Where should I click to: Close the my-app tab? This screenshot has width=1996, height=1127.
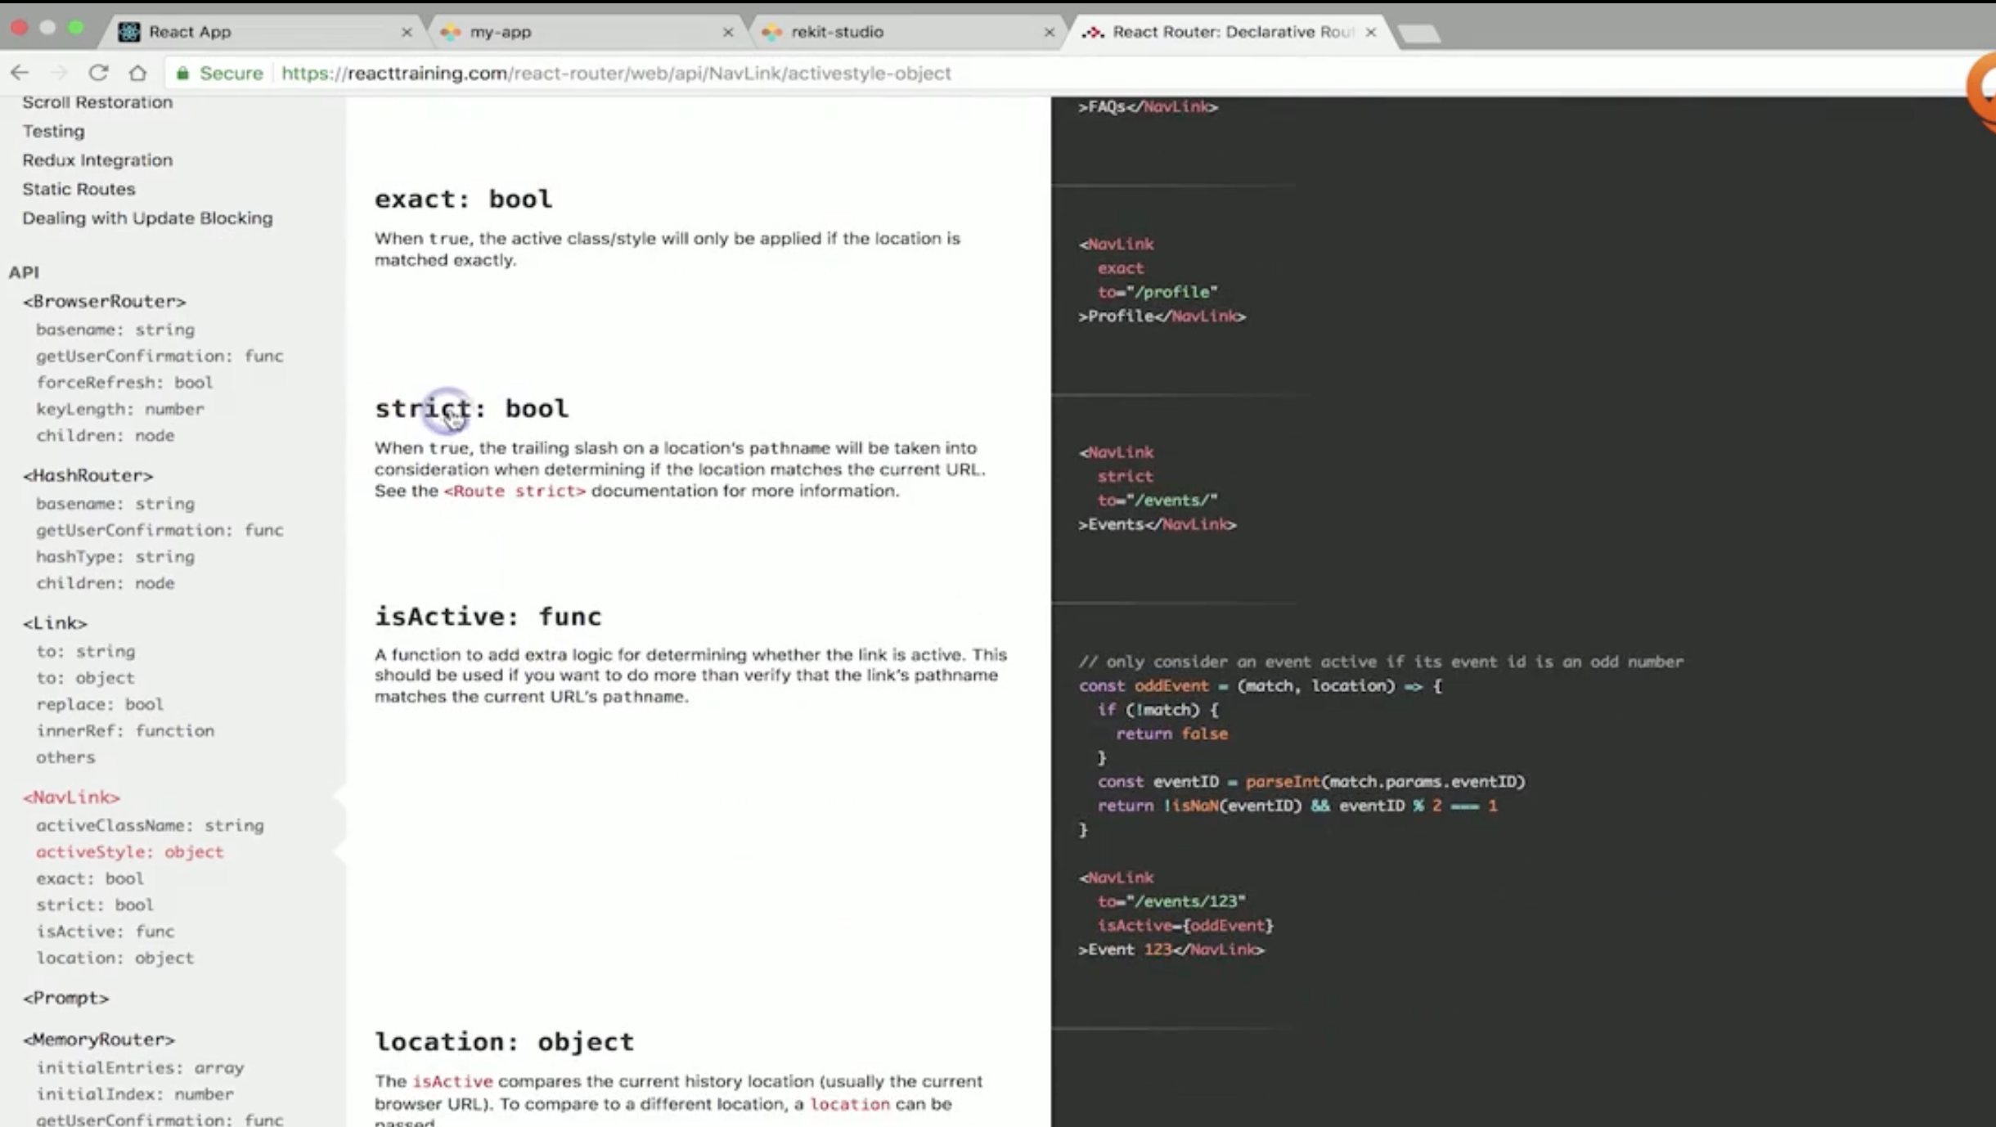point(728,32)
